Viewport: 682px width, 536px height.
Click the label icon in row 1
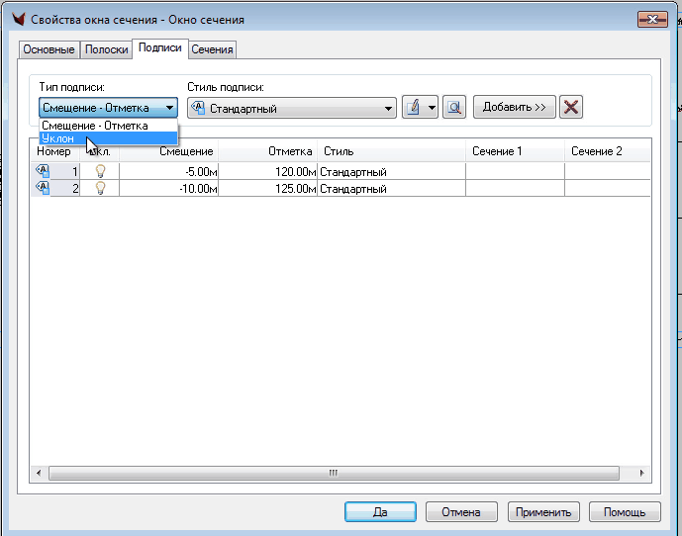[x=43, y=171]
